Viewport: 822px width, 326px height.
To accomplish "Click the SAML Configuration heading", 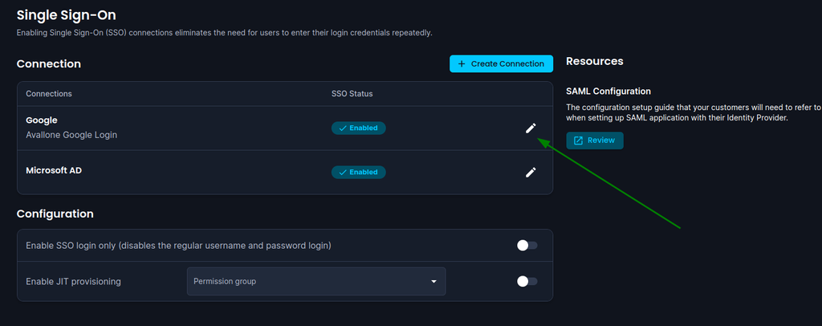I will (x=608, y=92).
